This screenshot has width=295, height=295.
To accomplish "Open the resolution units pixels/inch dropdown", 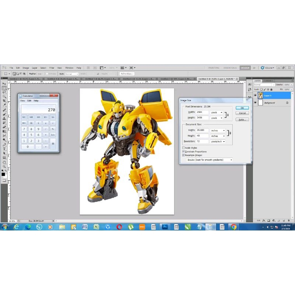I will click(218, 141).
